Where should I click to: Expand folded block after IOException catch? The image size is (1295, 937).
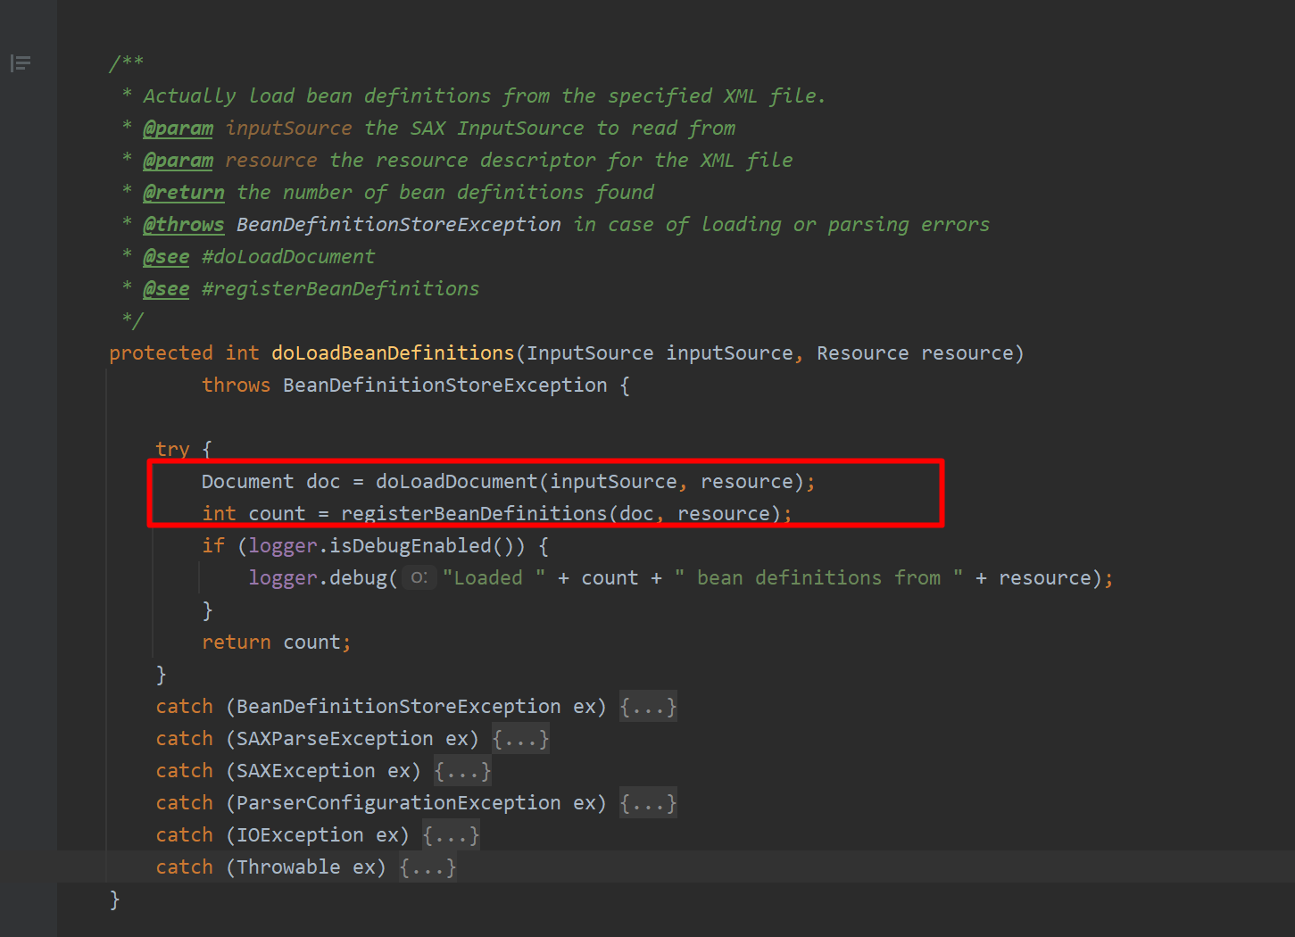click(451, 835)
